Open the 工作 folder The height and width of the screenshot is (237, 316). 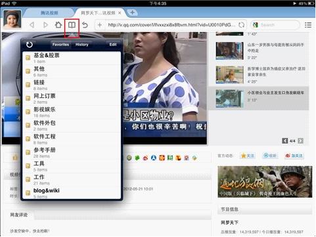coord(72,180)
